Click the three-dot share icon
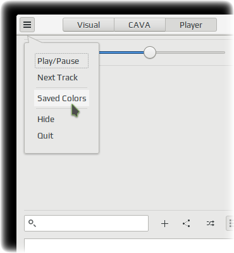The width and height of the screenshot is (234, 253). tap(187, 223)
